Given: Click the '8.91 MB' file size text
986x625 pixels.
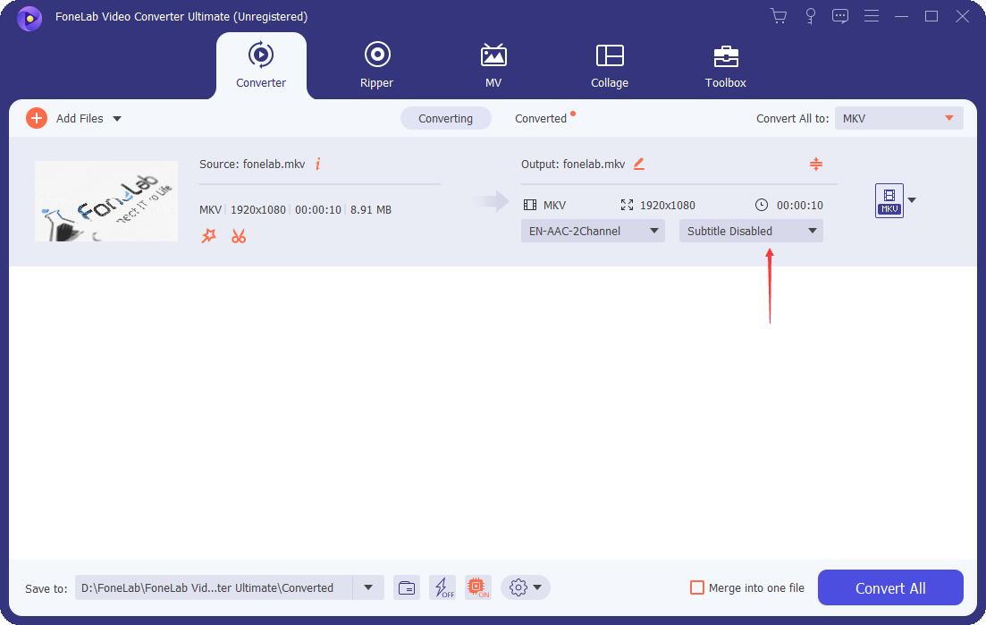Looking at the screenshot, I should pyautogui.click(x=371, y=210).
